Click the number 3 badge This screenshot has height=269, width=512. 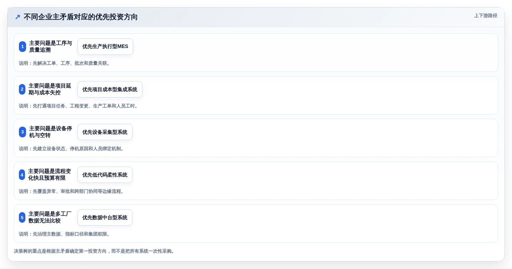[22, 132]
